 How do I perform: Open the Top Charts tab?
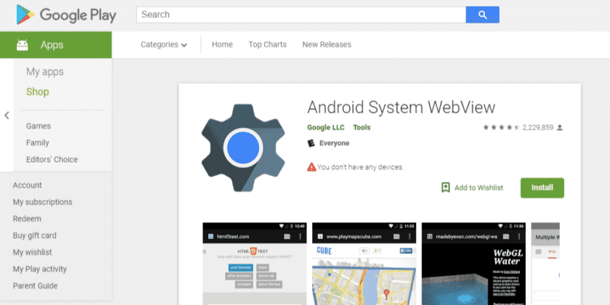267,45
